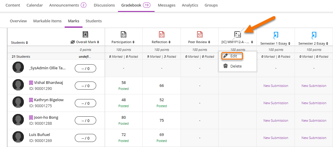Open the Participation column icon

(123, 34)
